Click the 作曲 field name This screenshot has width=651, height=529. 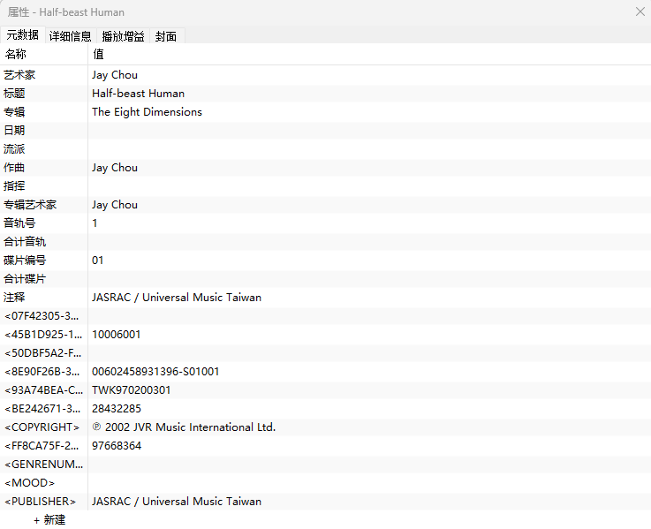[x=14, y=168]
